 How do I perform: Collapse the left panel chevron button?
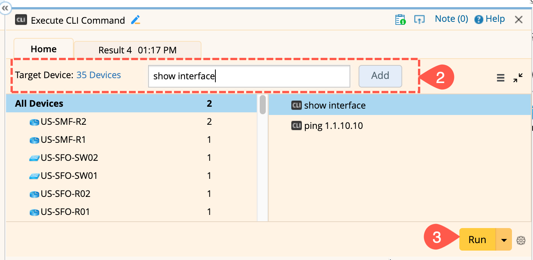(5, 8)
